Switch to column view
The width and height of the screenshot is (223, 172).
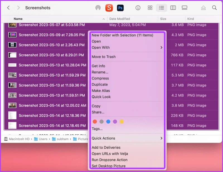point(173,8)
